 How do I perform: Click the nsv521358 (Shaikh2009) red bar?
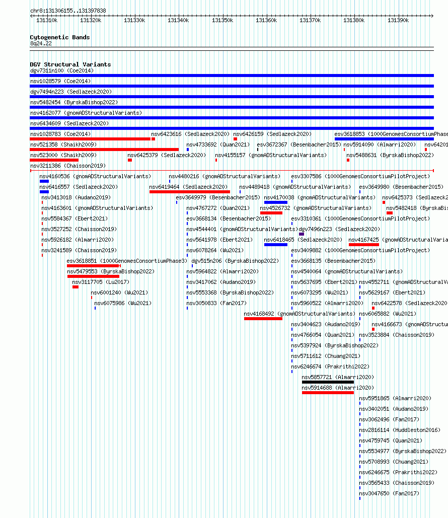pos(104,150)
